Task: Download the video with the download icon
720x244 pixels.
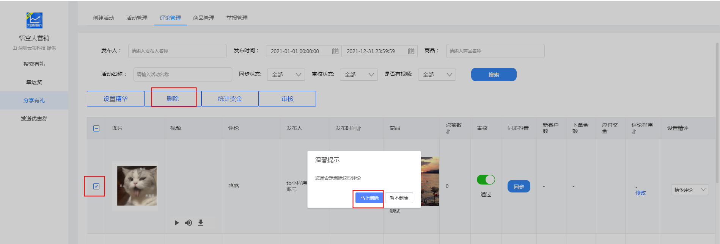Action: (x=201, y=223)
